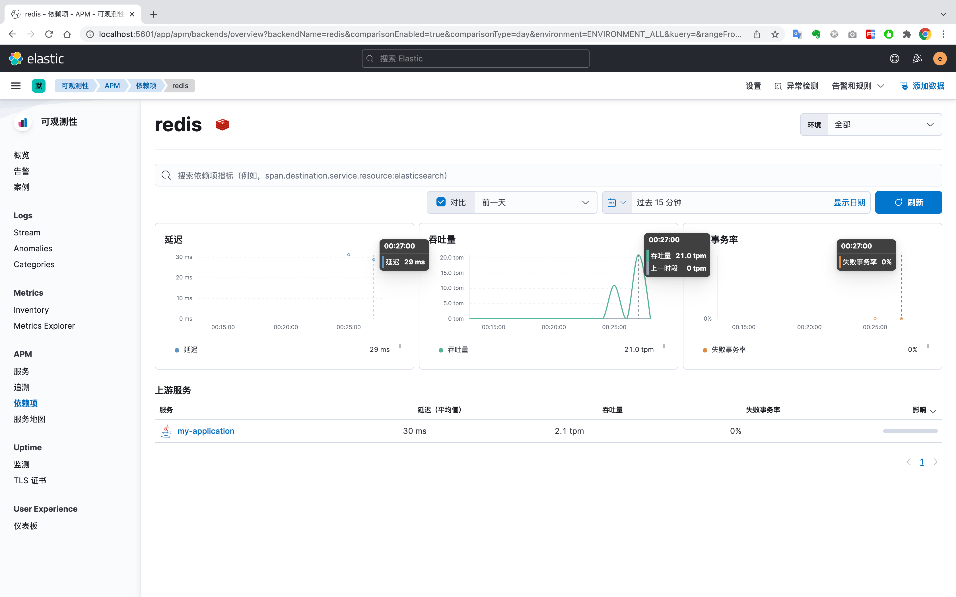Click the Observability sidebar logo
Viewport: 956px width, 597px height.
pyautogui.click(x=23, y=122)
